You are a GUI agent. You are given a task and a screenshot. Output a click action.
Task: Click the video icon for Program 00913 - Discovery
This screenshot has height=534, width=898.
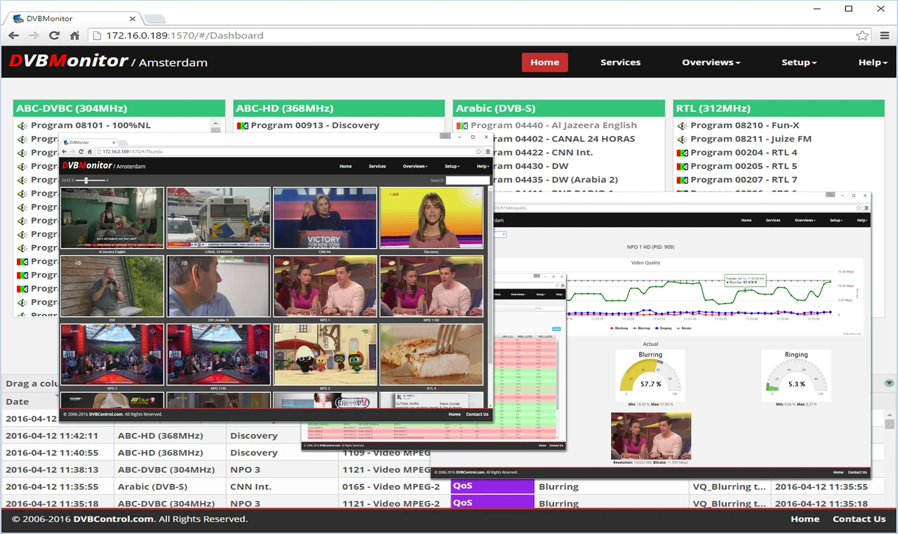tap(243, 126)
